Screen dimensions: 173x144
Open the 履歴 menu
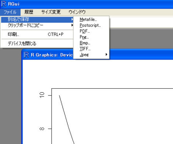tap(29, 12)
